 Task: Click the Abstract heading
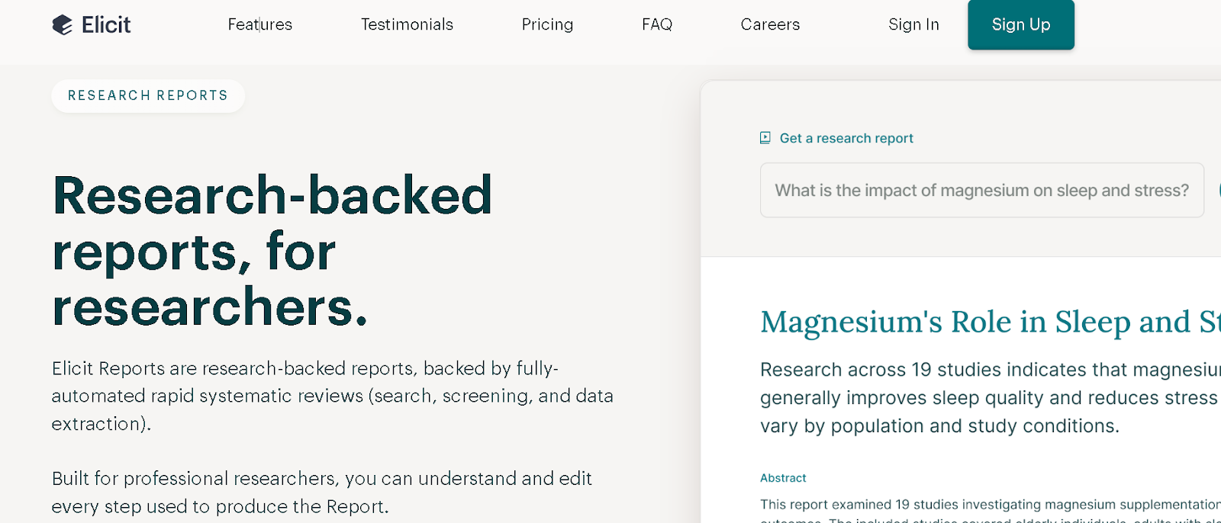783,478
